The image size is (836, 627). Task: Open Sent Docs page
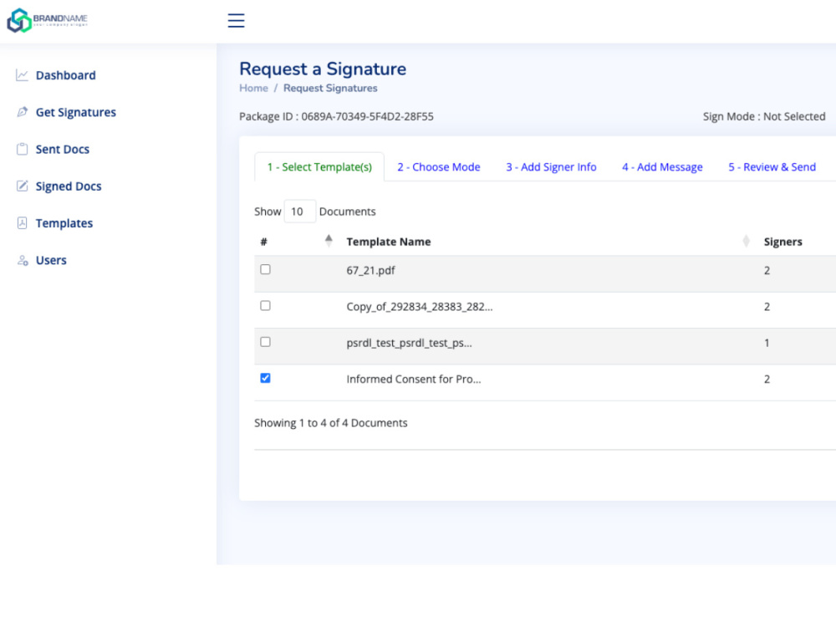pyautogui.click(x=63, y=150)
